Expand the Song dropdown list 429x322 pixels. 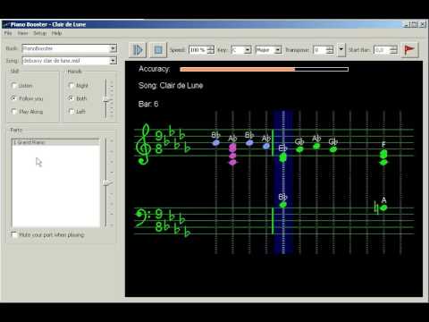pos(113,61)
